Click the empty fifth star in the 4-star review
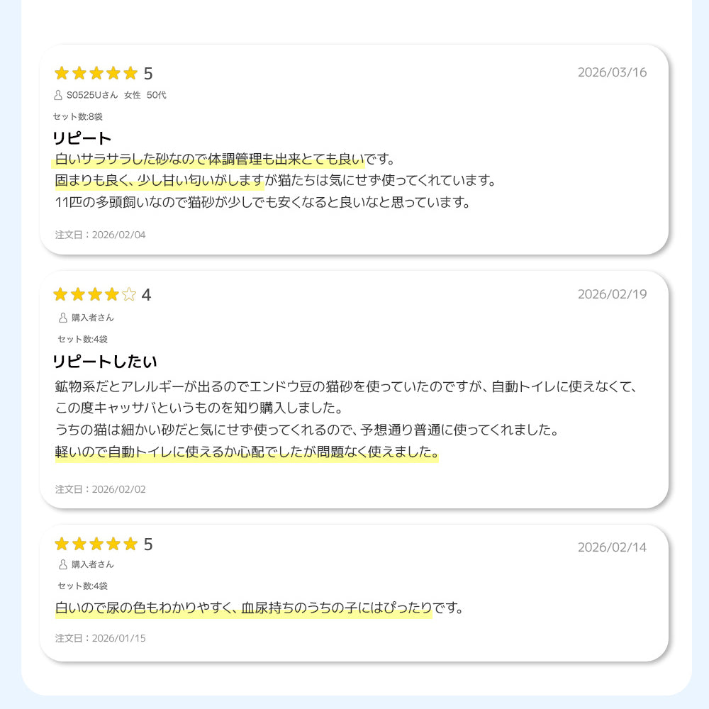The width and height of the screenshot is (709, 709). [x=129, y=294]
